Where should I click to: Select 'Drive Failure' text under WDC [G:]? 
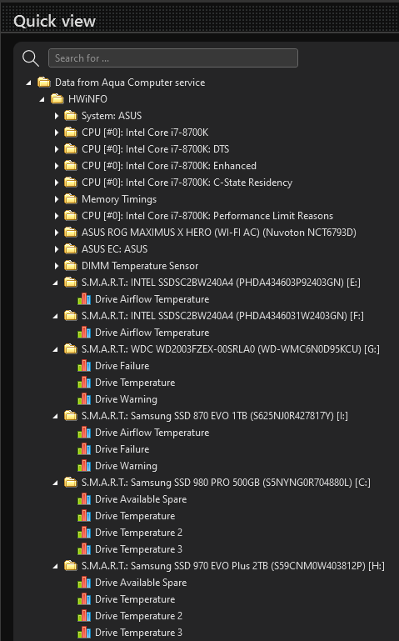coord(122,366)
